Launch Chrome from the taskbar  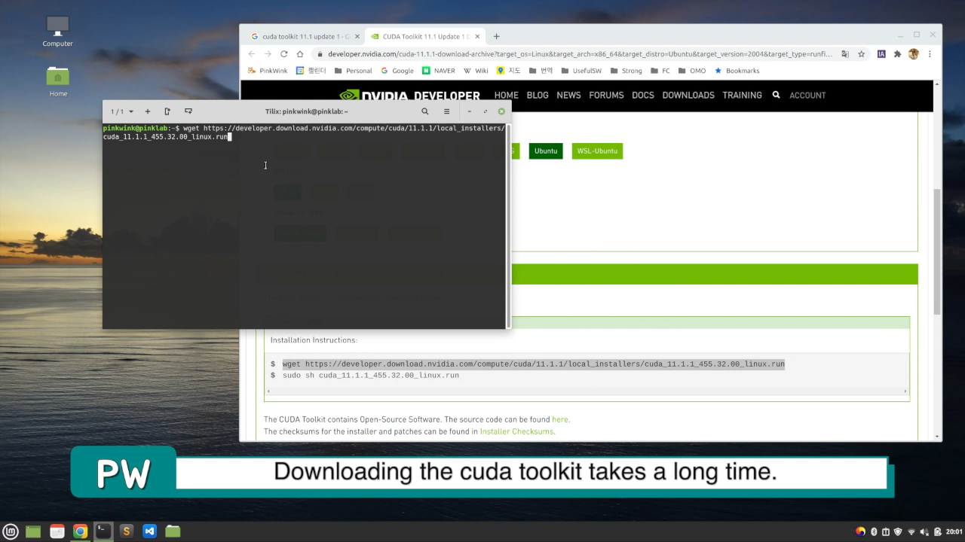80,531
